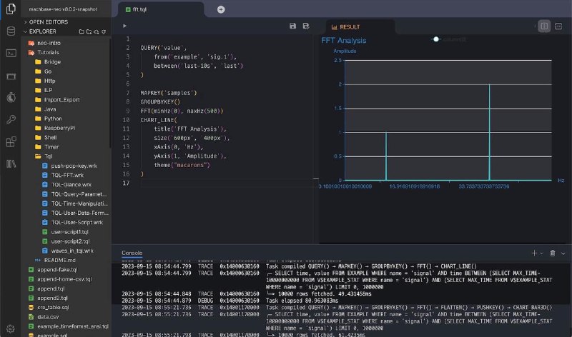Open the Explorer files icon in sidebar

11,9
